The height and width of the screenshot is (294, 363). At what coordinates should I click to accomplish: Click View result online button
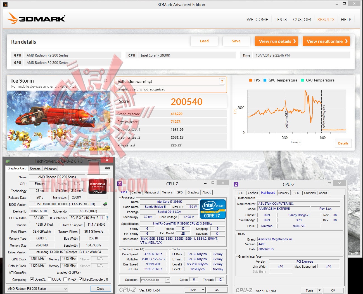point(326,41)
